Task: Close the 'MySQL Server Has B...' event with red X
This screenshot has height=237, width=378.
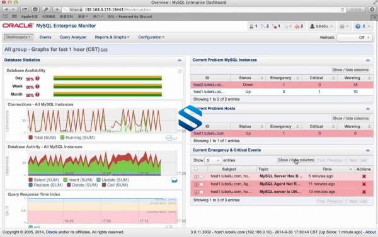Action: tap(364, 177)
